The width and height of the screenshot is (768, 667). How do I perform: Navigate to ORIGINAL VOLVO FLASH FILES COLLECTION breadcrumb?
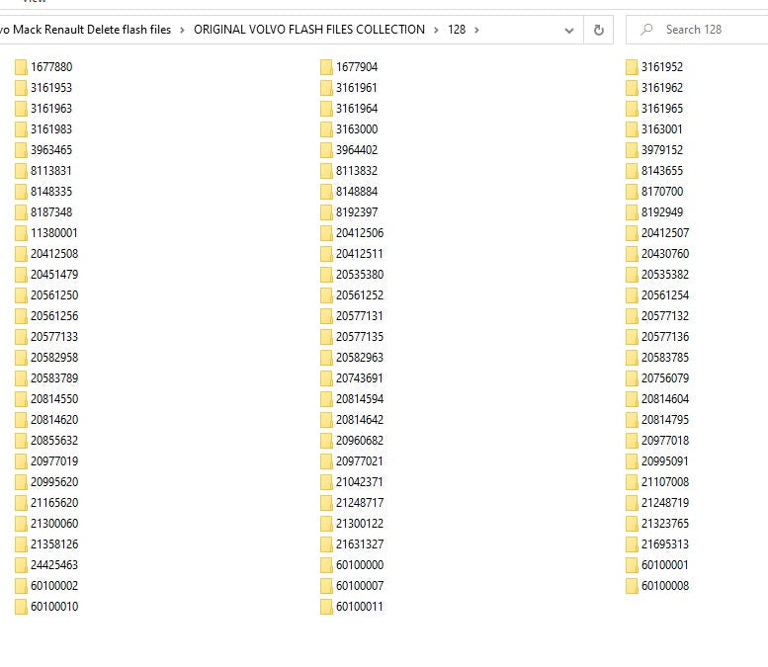[x=308, y=30]
